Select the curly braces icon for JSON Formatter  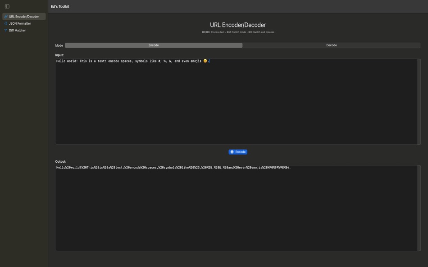pyautogui.click(x=5, y=23)
